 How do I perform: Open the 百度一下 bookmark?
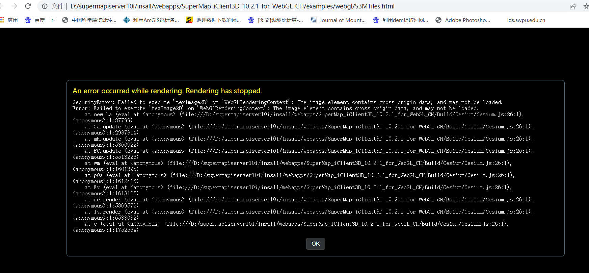pyautogui.click(x=40, y=20)
